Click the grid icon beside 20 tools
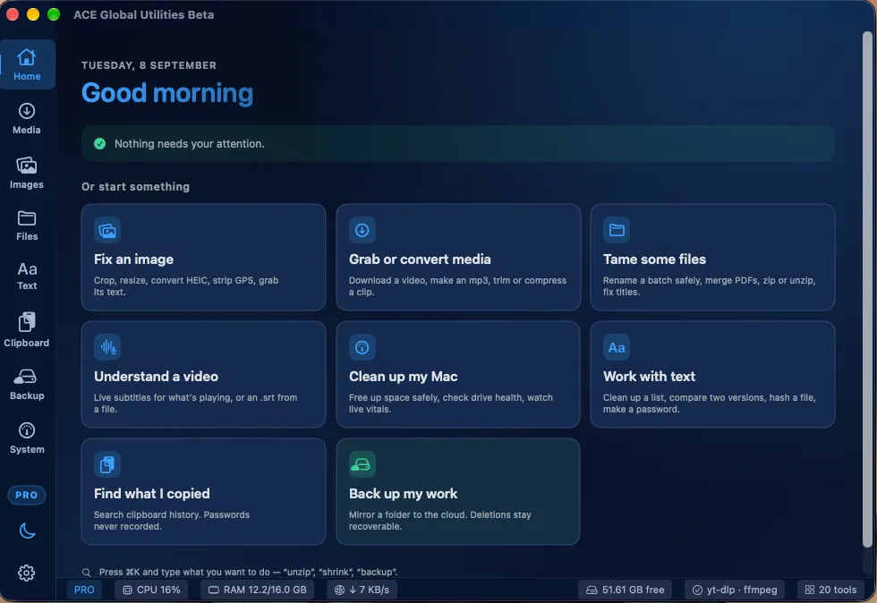Screen dimensions: 877x603 tap(809, 590)
